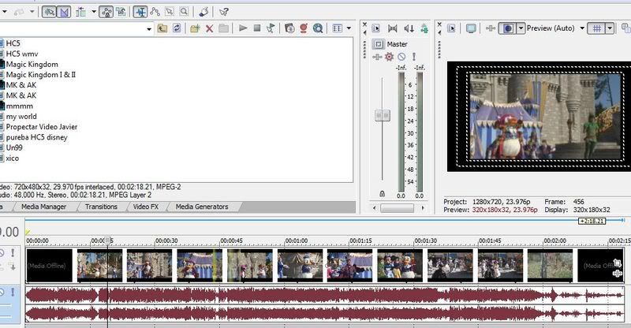The width and height of the screenshot is (631, 328).
Task: Switch to the Media Generators tab
Action: [x=202, y=207]
